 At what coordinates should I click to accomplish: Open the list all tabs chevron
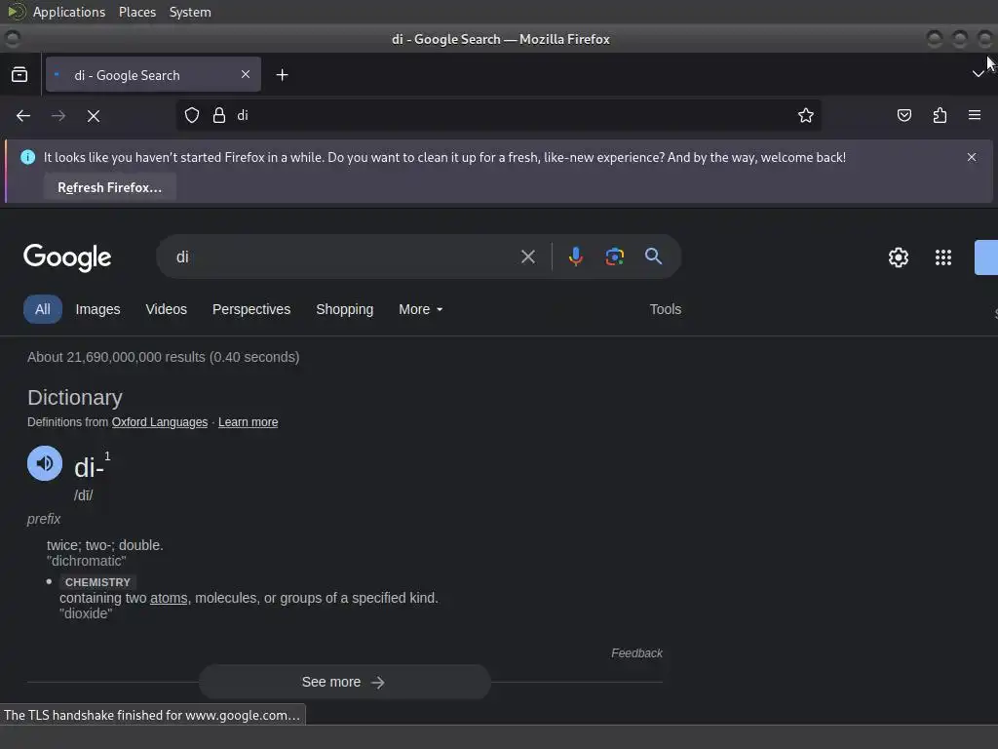(x=978, y=74)
